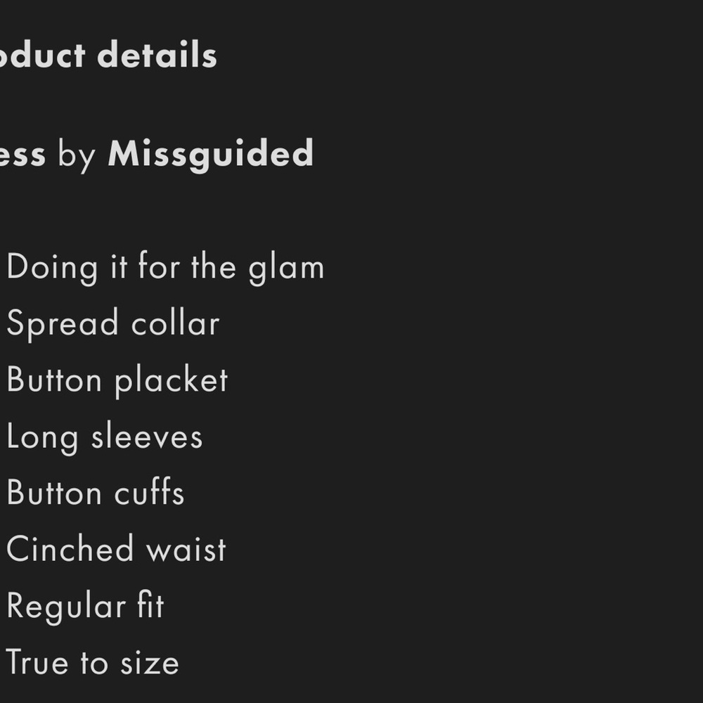Viewport: 703px width, 703px height.
Task: Click the word 'by' before Missguided
Action: pyautogui.click(x=77, y=155)
